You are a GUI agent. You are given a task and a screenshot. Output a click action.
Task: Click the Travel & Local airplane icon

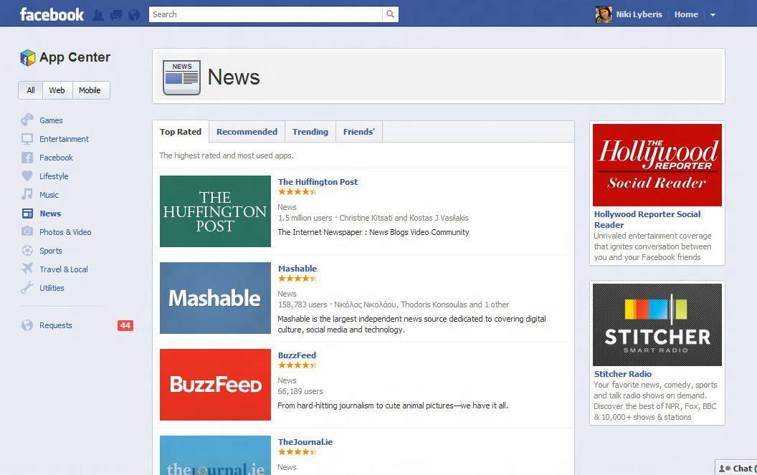[x=27, y=269]
